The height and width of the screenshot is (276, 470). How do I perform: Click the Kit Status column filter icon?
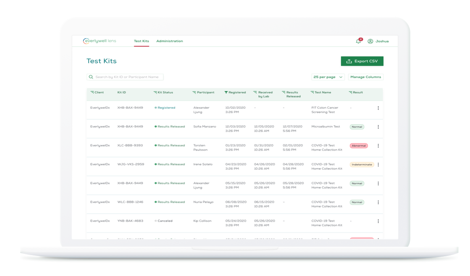tap(155, 93)
